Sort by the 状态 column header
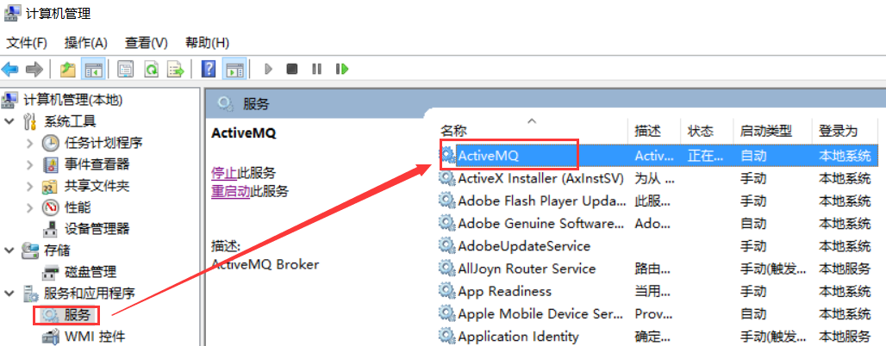This screenshot has height=346, width=886. (700, 131)
